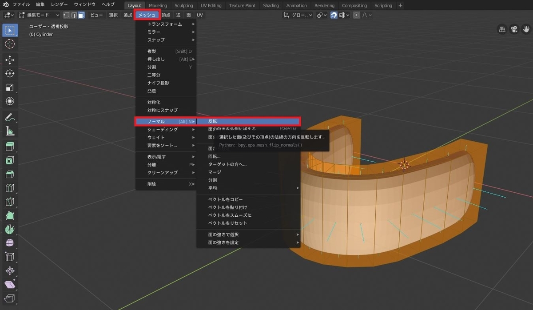The height and width of the screenshot is (310, 533).
Task: Click the pan view hand icon
Action: tap(526, 29)
